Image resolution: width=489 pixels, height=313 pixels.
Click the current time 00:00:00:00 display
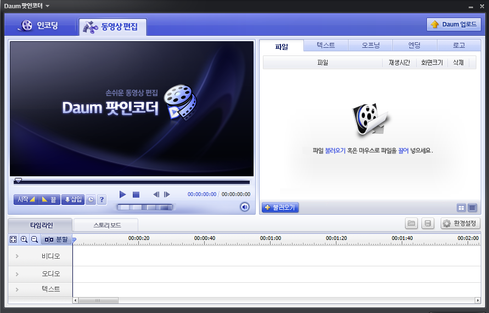(x=202, y=194)
